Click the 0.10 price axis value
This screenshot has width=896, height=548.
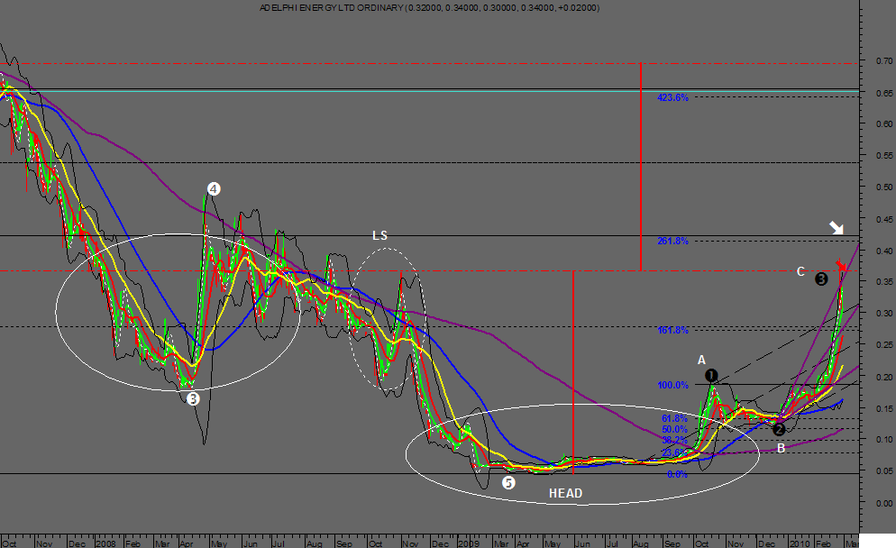click(x=884, y=440)
